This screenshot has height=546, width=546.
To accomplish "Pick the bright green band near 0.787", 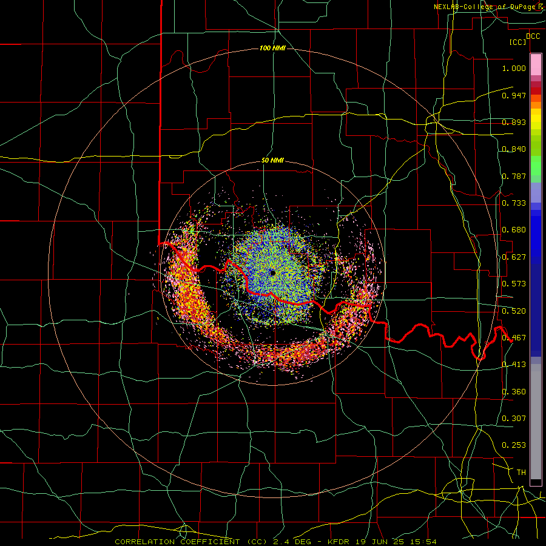I will 536,166.
